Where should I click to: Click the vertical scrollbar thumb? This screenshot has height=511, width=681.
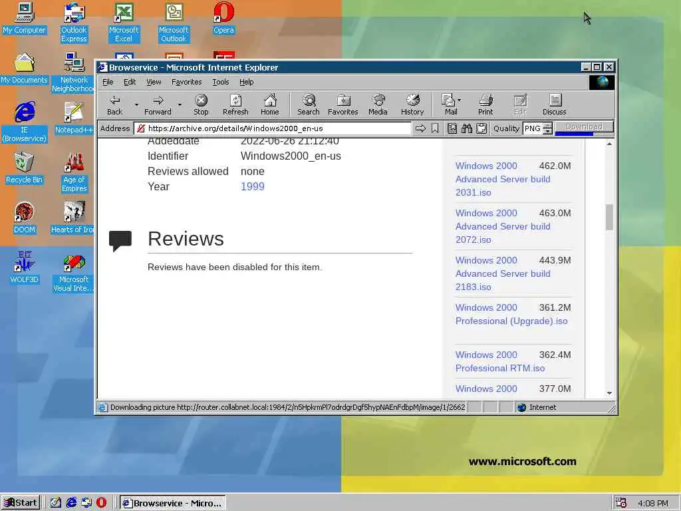tap(609, 217)
